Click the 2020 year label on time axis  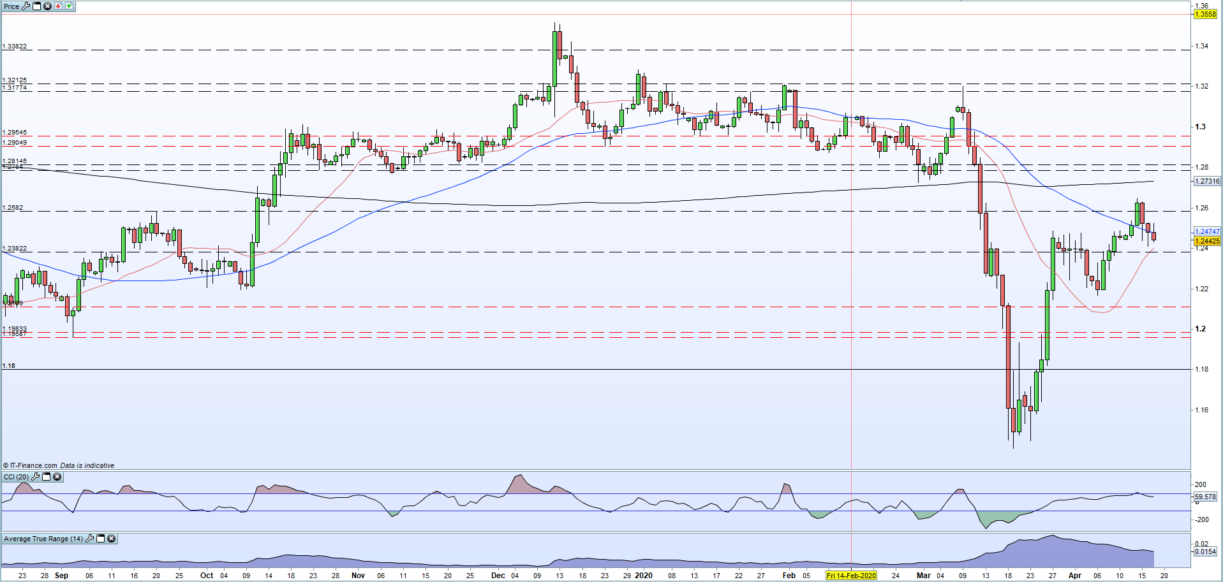(x=644, y=576)
